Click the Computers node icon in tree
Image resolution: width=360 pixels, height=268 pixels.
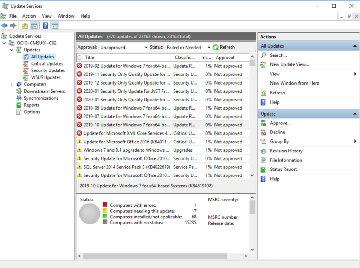tap(19, 85)
